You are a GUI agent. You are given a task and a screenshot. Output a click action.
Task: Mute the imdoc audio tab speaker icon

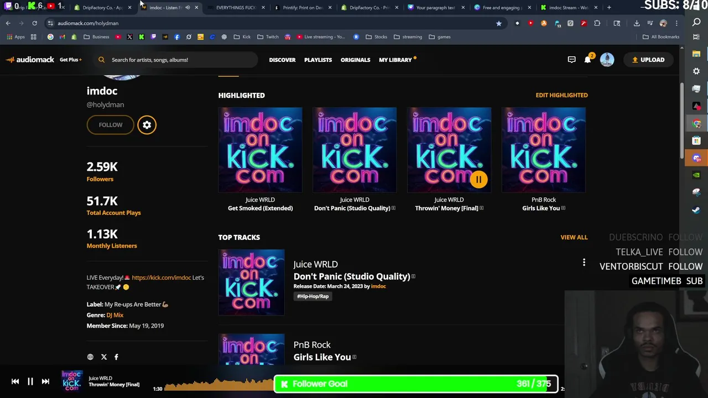[x=188, y=8]
